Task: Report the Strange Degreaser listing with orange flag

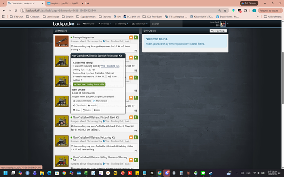Action: pos(131,38)
